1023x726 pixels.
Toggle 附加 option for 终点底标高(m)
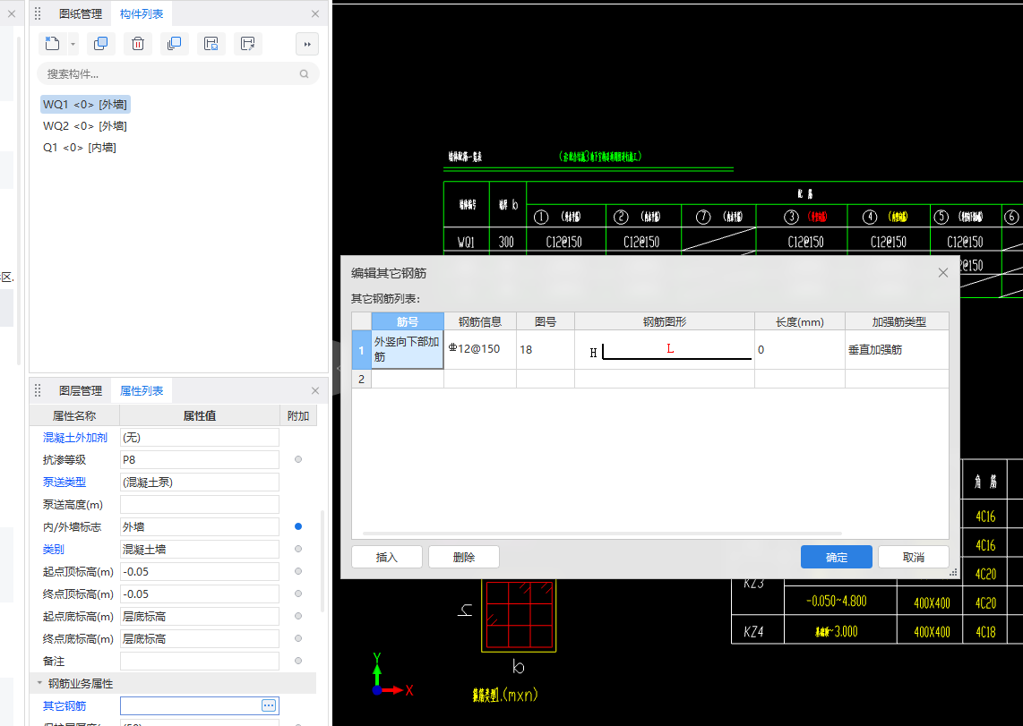(298, 638)
